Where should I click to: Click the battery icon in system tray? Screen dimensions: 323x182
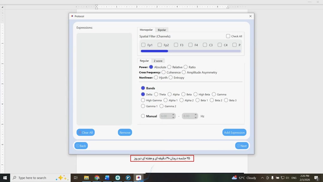click(x=278, y=178)
